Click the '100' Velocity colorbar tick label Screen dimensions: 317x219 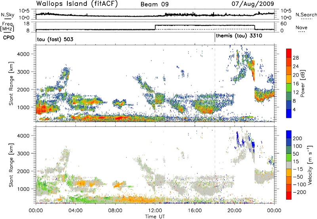point(298,146)
